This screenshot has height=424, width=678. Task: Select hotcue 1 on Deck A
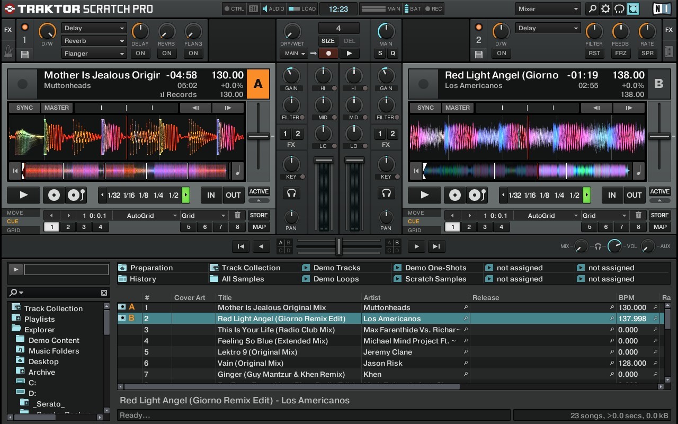click(x=51, y=227)
